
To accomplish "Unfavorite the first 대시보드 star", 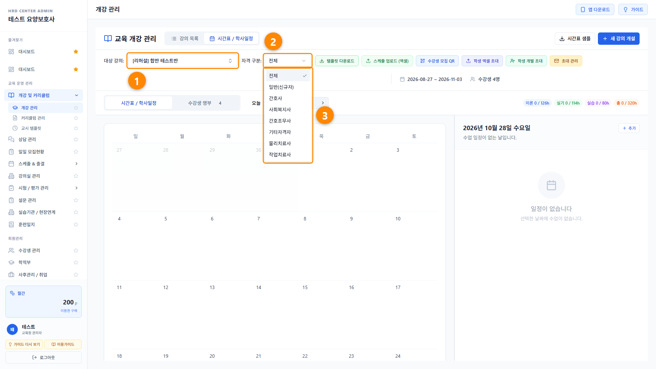I will (x=76, y=52).
